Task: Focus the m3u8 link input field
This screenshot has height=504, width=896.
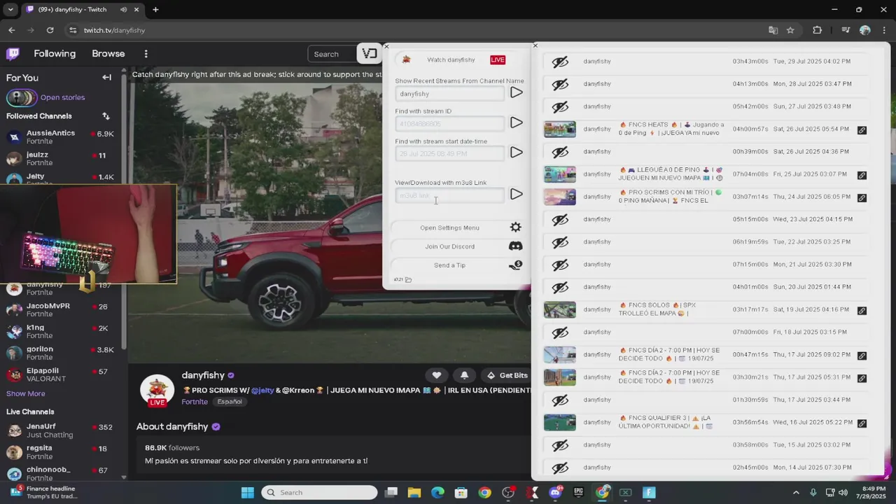Action: pyautogui.click(x=449, y=195)
